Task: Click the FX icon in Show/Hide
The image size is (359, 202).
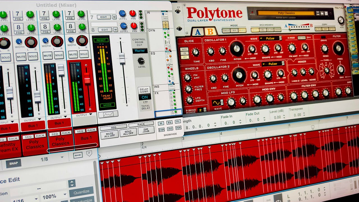Action: point(178,121)
